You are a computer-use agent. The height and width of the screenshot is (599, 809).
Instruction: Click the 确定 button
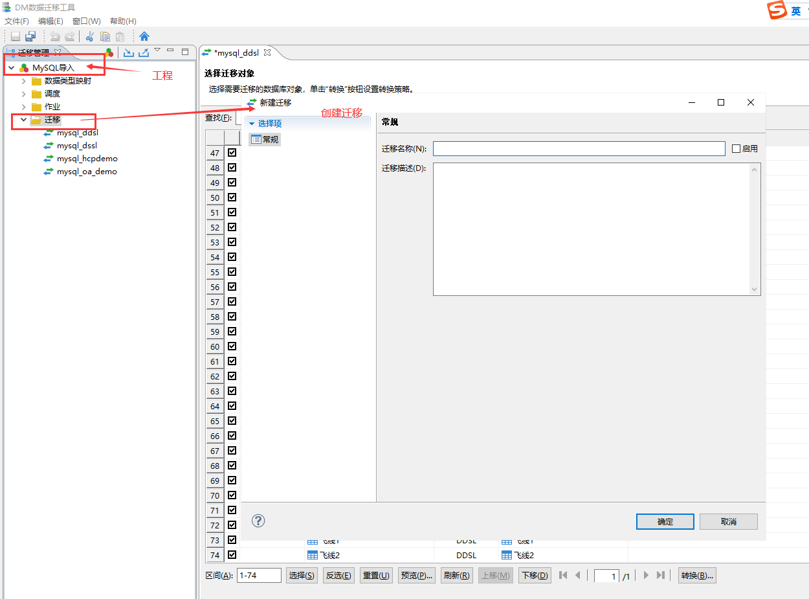click(665, 522)
